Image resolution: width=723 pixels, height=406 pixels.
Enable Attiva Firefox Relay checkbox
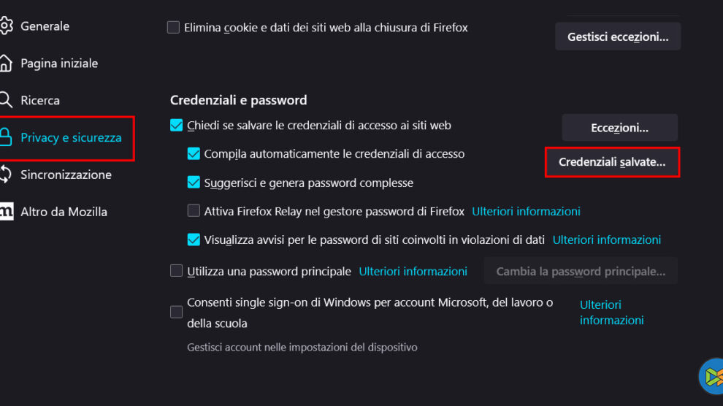click(194, 211)
